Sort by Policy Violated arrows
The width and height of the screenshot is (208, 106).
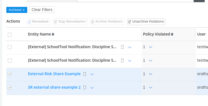coord(172,34)
